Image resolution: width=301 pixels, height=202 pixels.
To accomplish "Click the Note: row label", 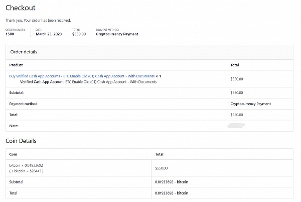I will (x=14, y=126).
